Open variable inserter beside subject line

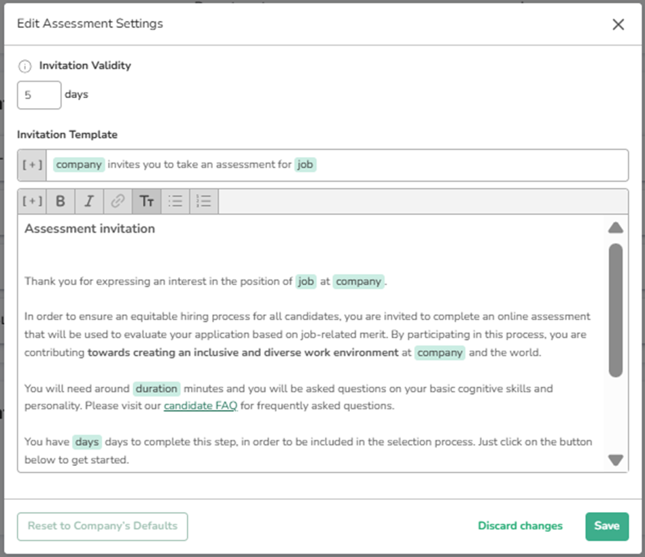pos(32,165)
